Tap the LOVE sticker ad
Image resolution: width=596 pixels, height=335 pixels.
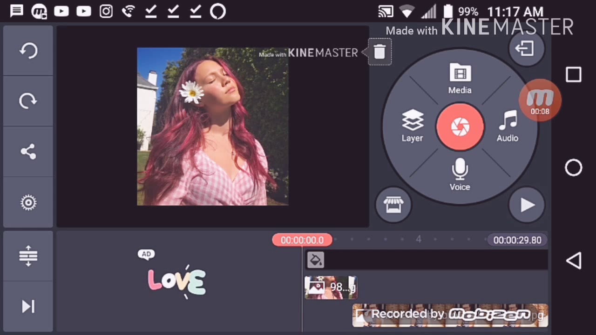coord(176,282)
